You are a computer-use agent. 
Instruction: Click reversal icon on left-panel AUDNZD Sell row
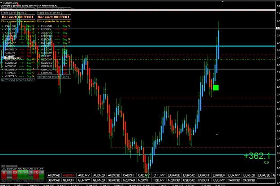[34, 49]
